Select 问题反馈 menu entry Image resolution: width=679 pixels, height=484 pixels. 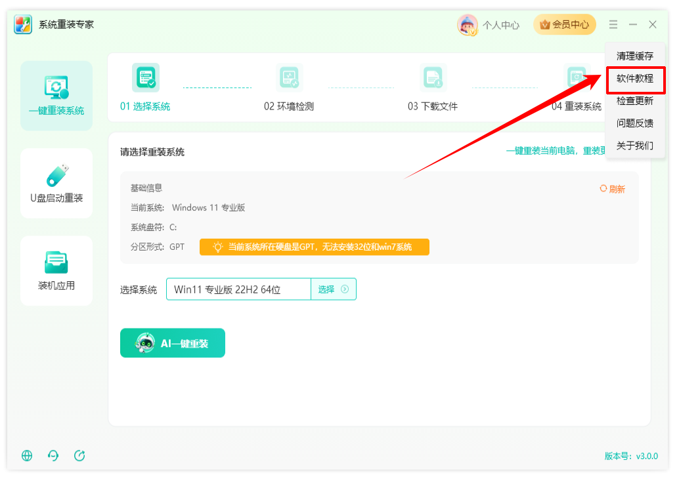pyautogui.click(x=635, y=123)
